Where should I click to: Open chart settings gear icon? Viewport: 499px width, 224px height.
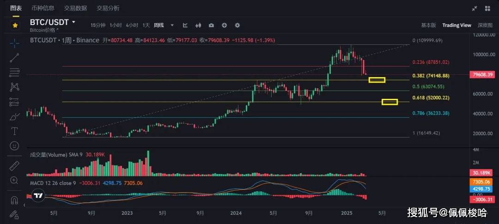click(237, 25)
